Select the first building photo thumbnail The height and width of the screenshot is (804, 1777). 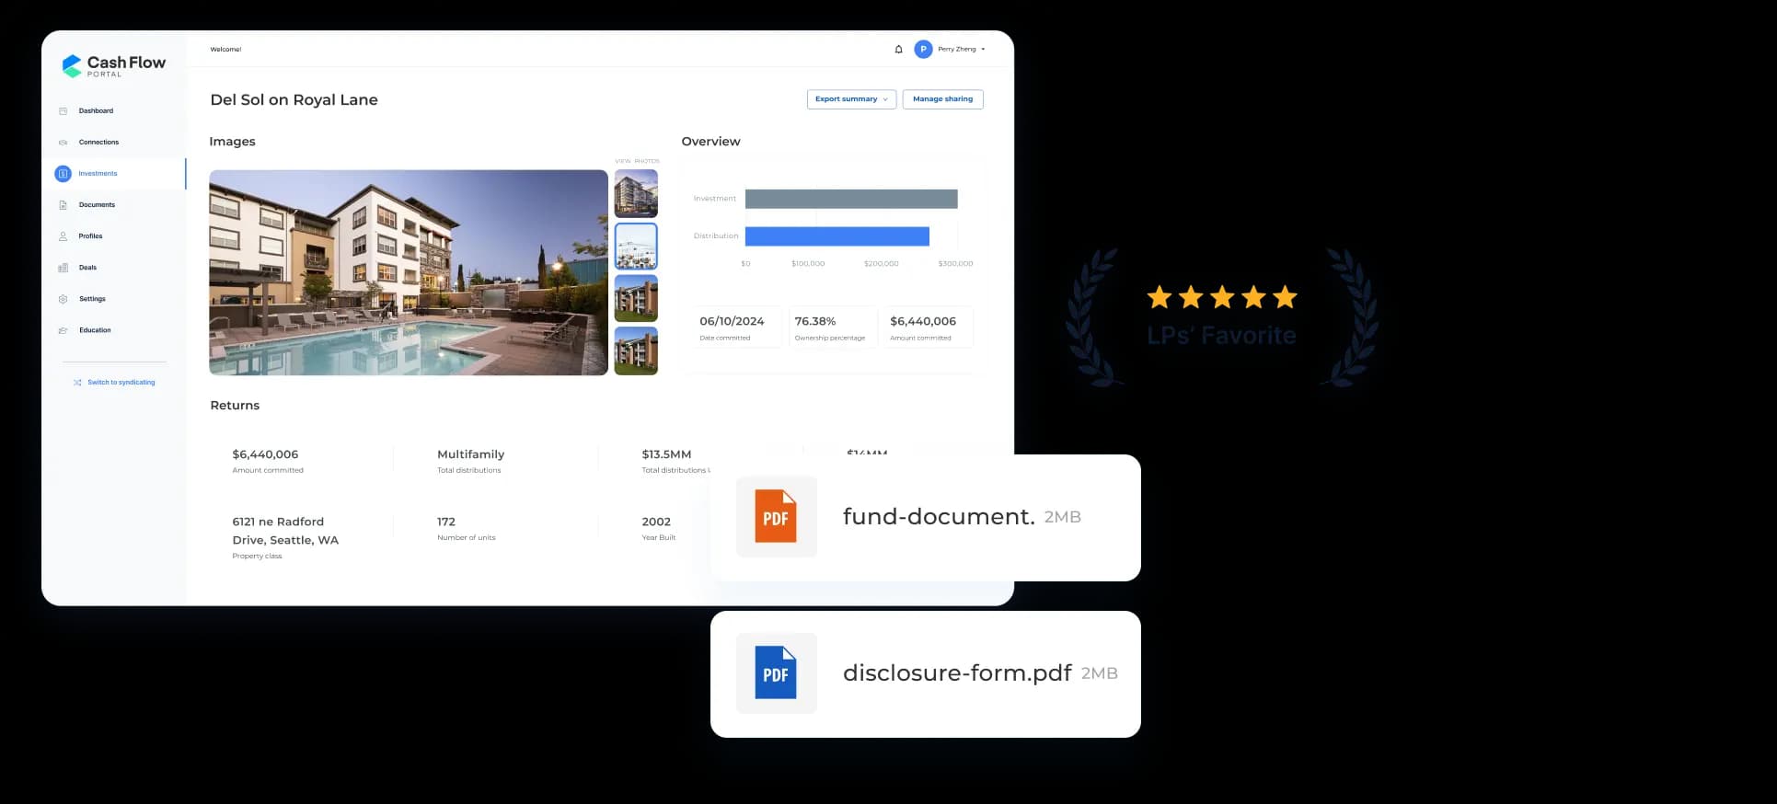point(636,193)
